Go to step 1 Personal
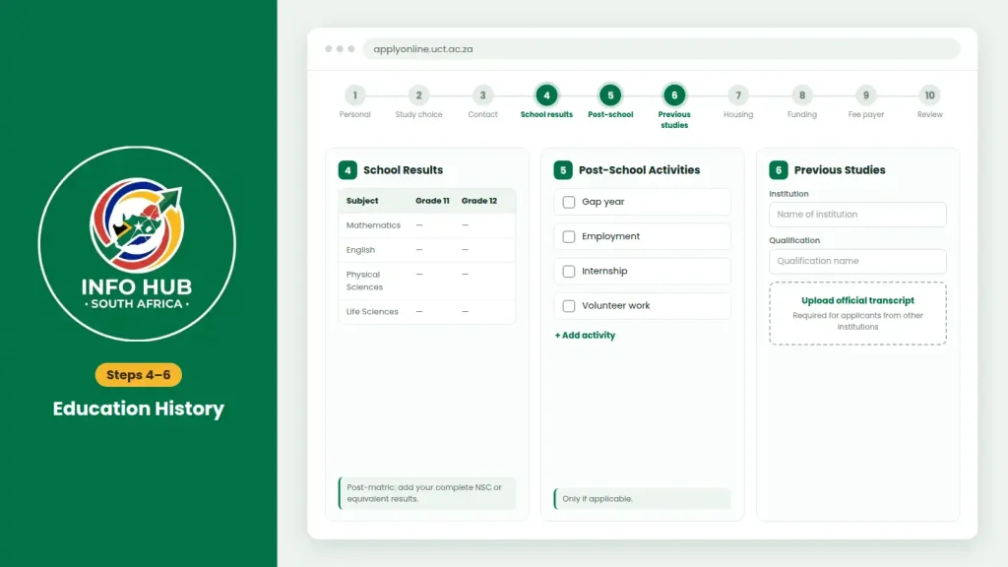Viewport: 1008px width, 567px height. pos(354,95)
